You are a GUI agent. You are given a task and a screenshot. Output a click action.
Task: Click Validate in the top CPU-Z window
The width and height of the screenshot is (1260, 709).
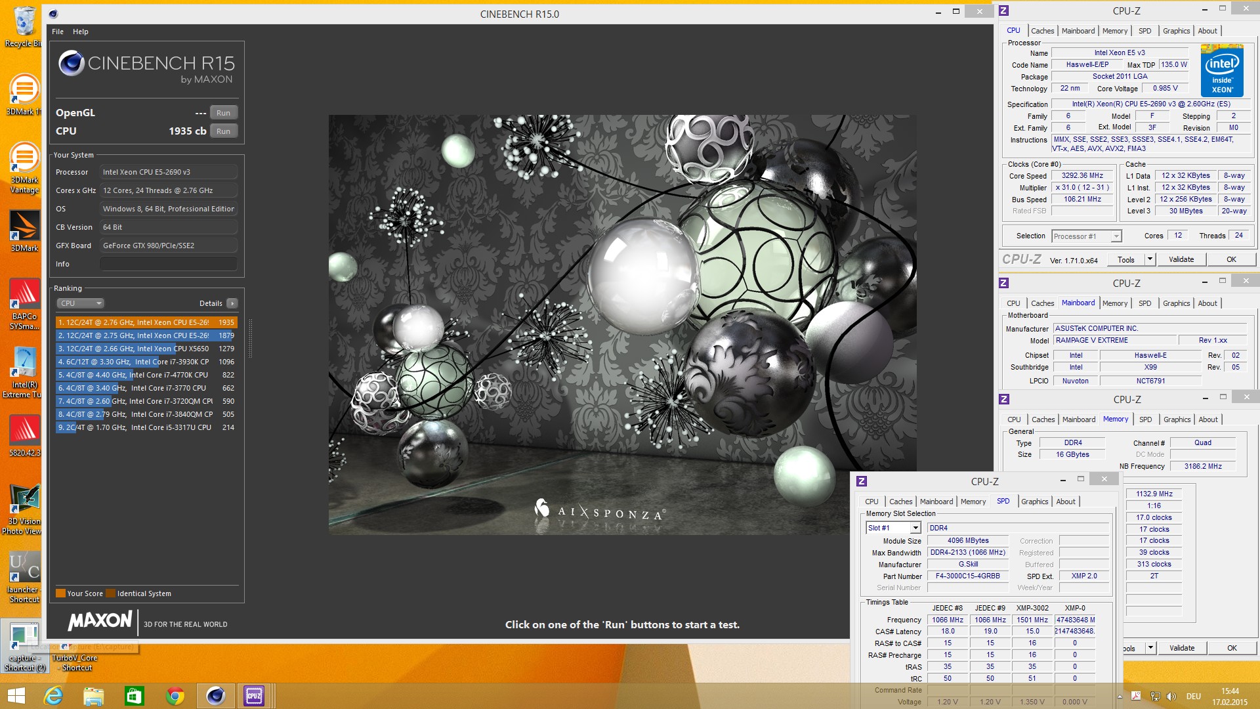pos(1181,259)
